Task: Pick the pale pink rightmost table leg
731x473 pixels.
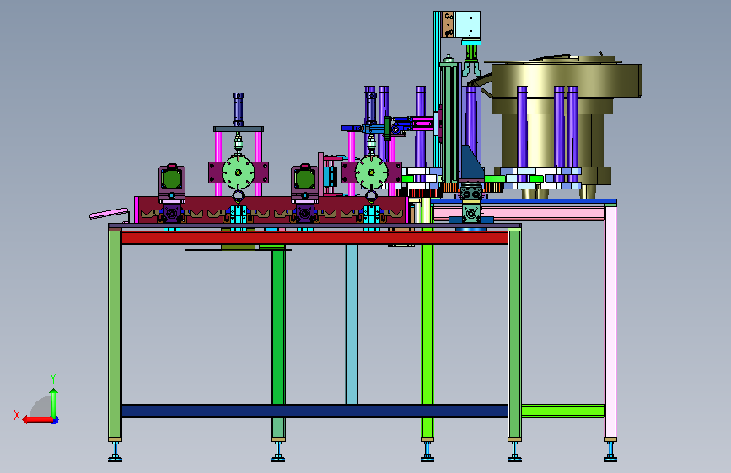Action: tap(610, 322)
